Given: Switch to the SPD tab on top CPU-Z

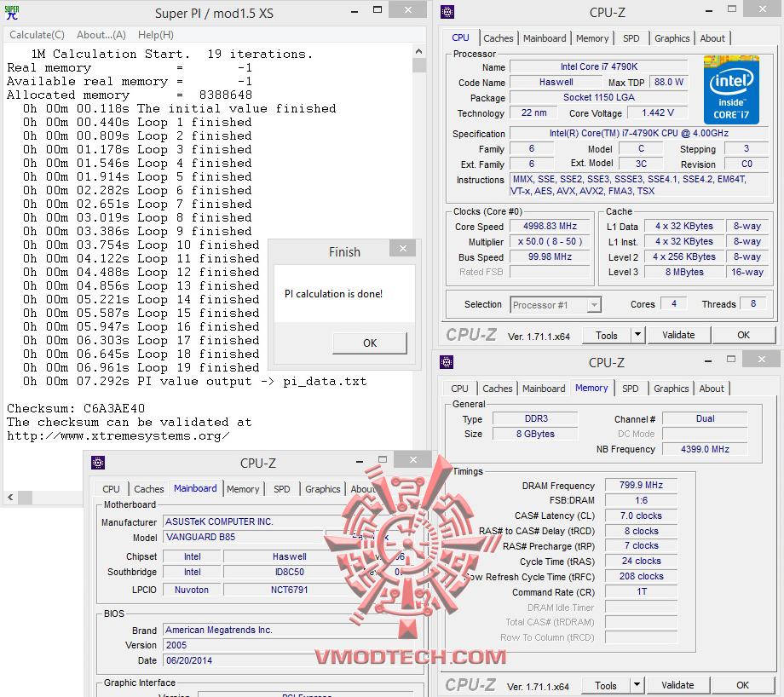Looking at the screenshot, I should pyautogui.click(x=632, y=37).
